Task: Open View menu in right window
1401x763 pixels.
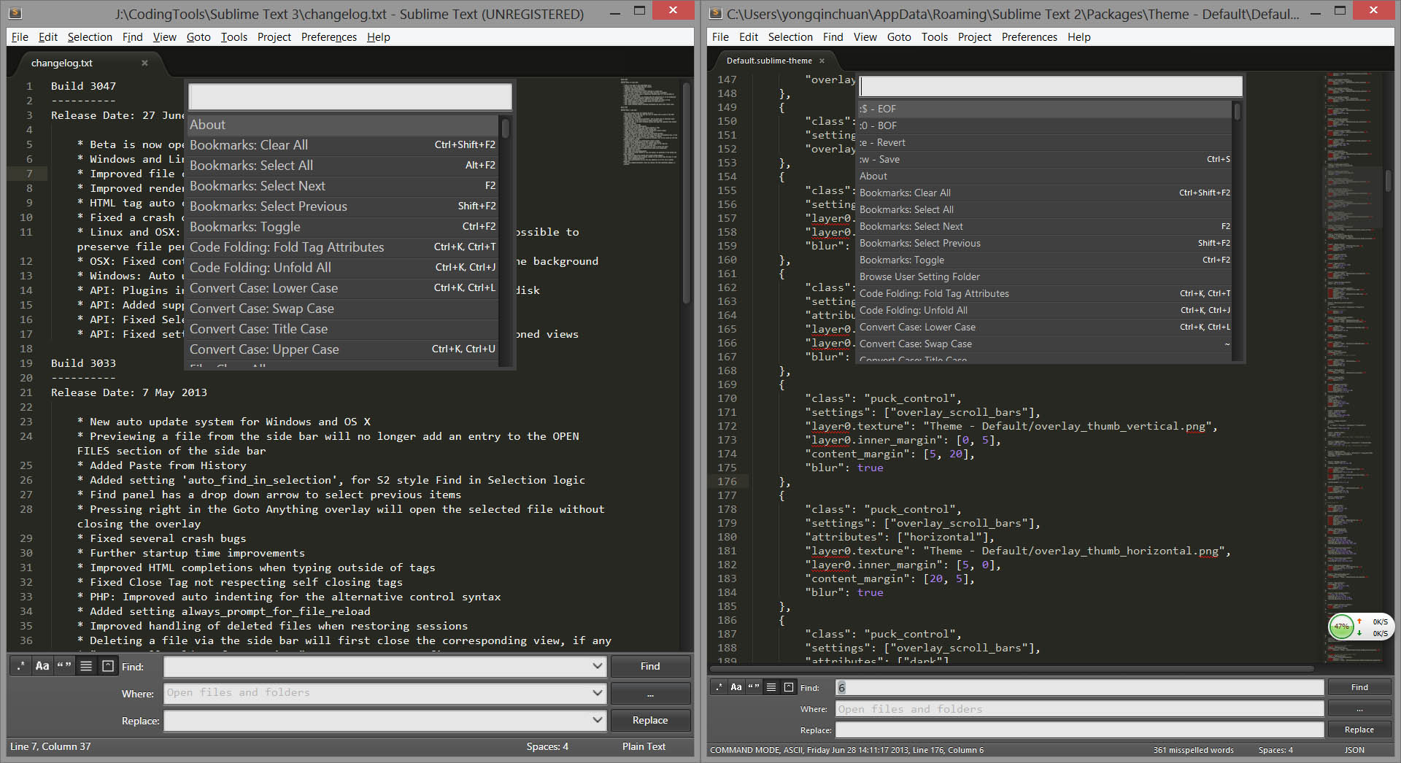Action: [x=865, y=37]
